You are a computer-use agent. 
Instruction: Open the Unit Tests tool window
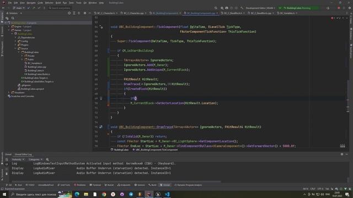(64, 185)
